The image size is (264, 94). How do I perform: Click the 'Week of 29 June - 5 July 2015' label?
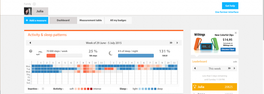[x=104, y=43]
